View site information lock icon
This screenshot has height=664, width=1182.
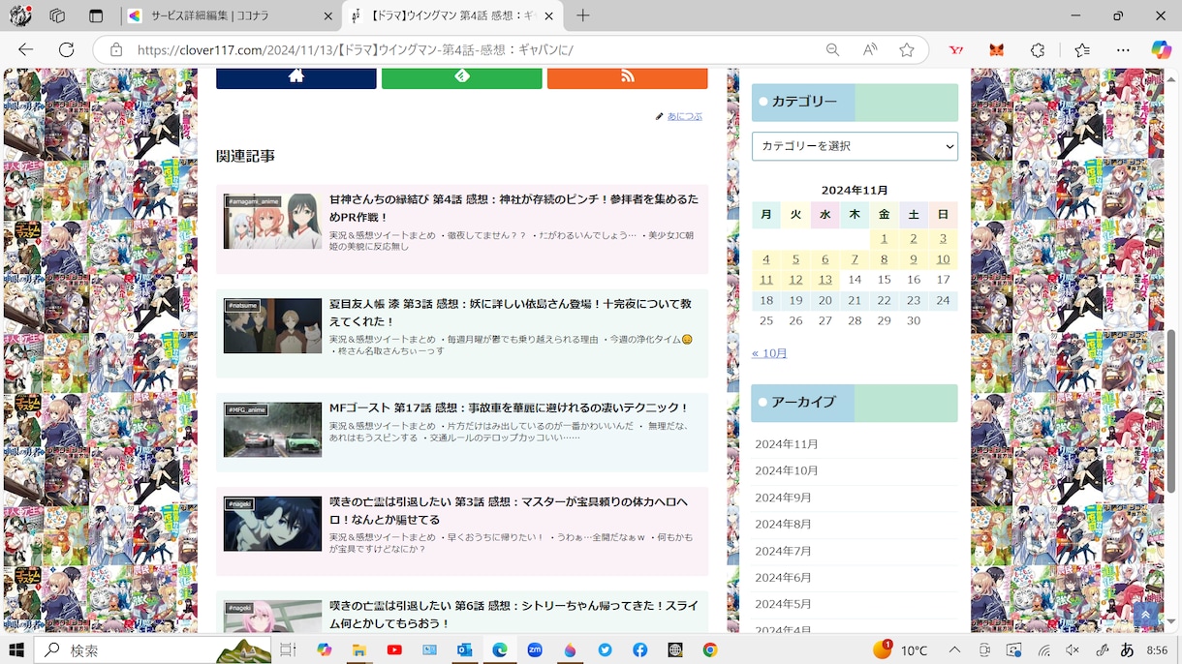(x=115, y=49)
